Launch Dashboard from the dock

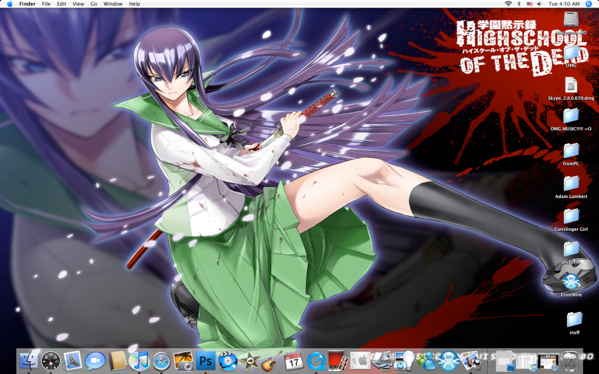point(50,361)
